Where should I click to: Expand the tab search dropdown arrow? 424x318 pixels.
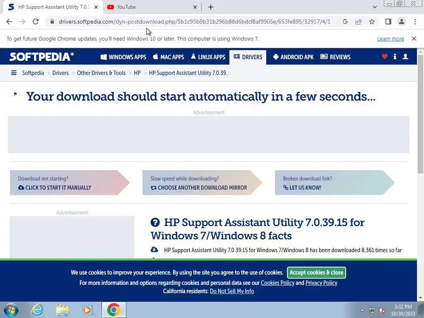[x=374, y=7]
